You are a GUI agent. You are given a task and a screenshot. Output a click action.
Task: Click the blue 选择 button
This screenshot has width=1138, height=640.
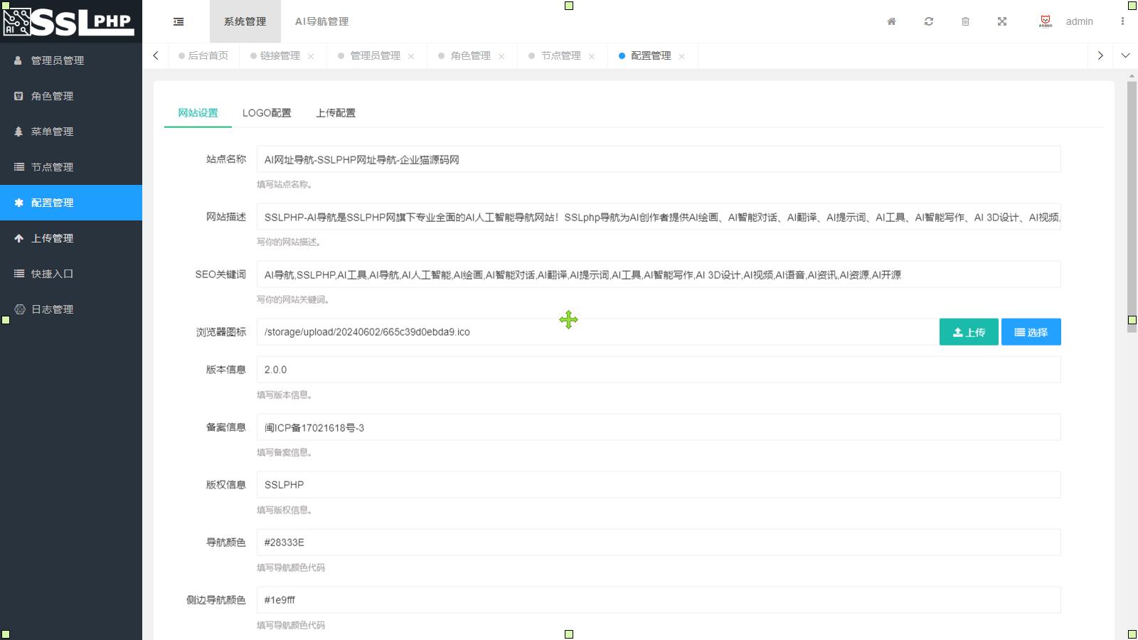(x=1031, y=332)
